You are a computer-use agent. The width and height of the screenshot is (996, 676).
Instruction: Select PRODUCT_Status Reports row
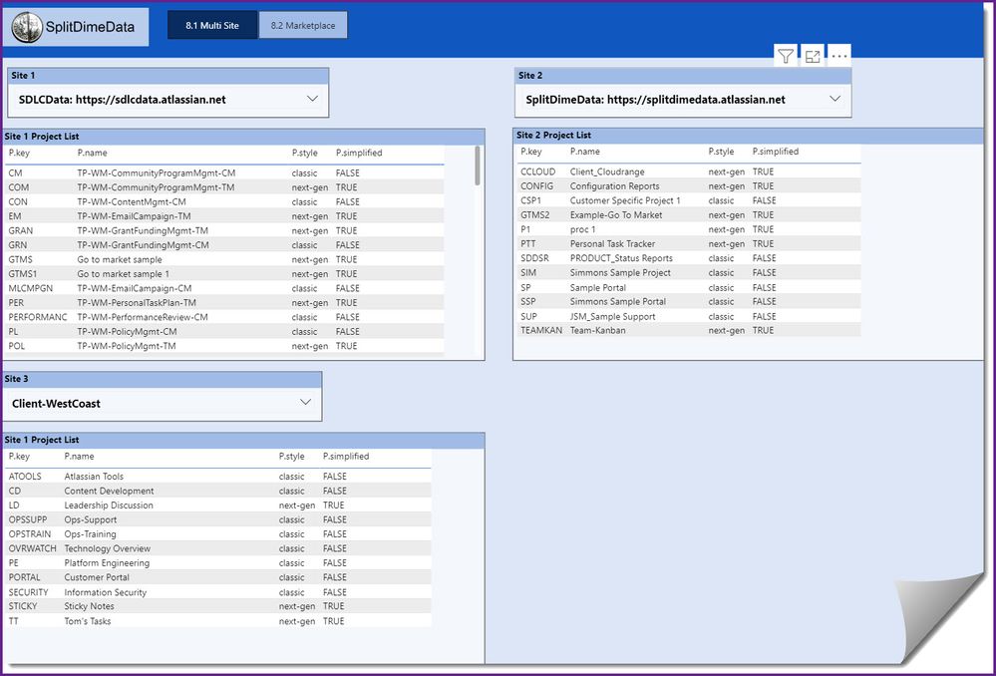tap(689, 258)
